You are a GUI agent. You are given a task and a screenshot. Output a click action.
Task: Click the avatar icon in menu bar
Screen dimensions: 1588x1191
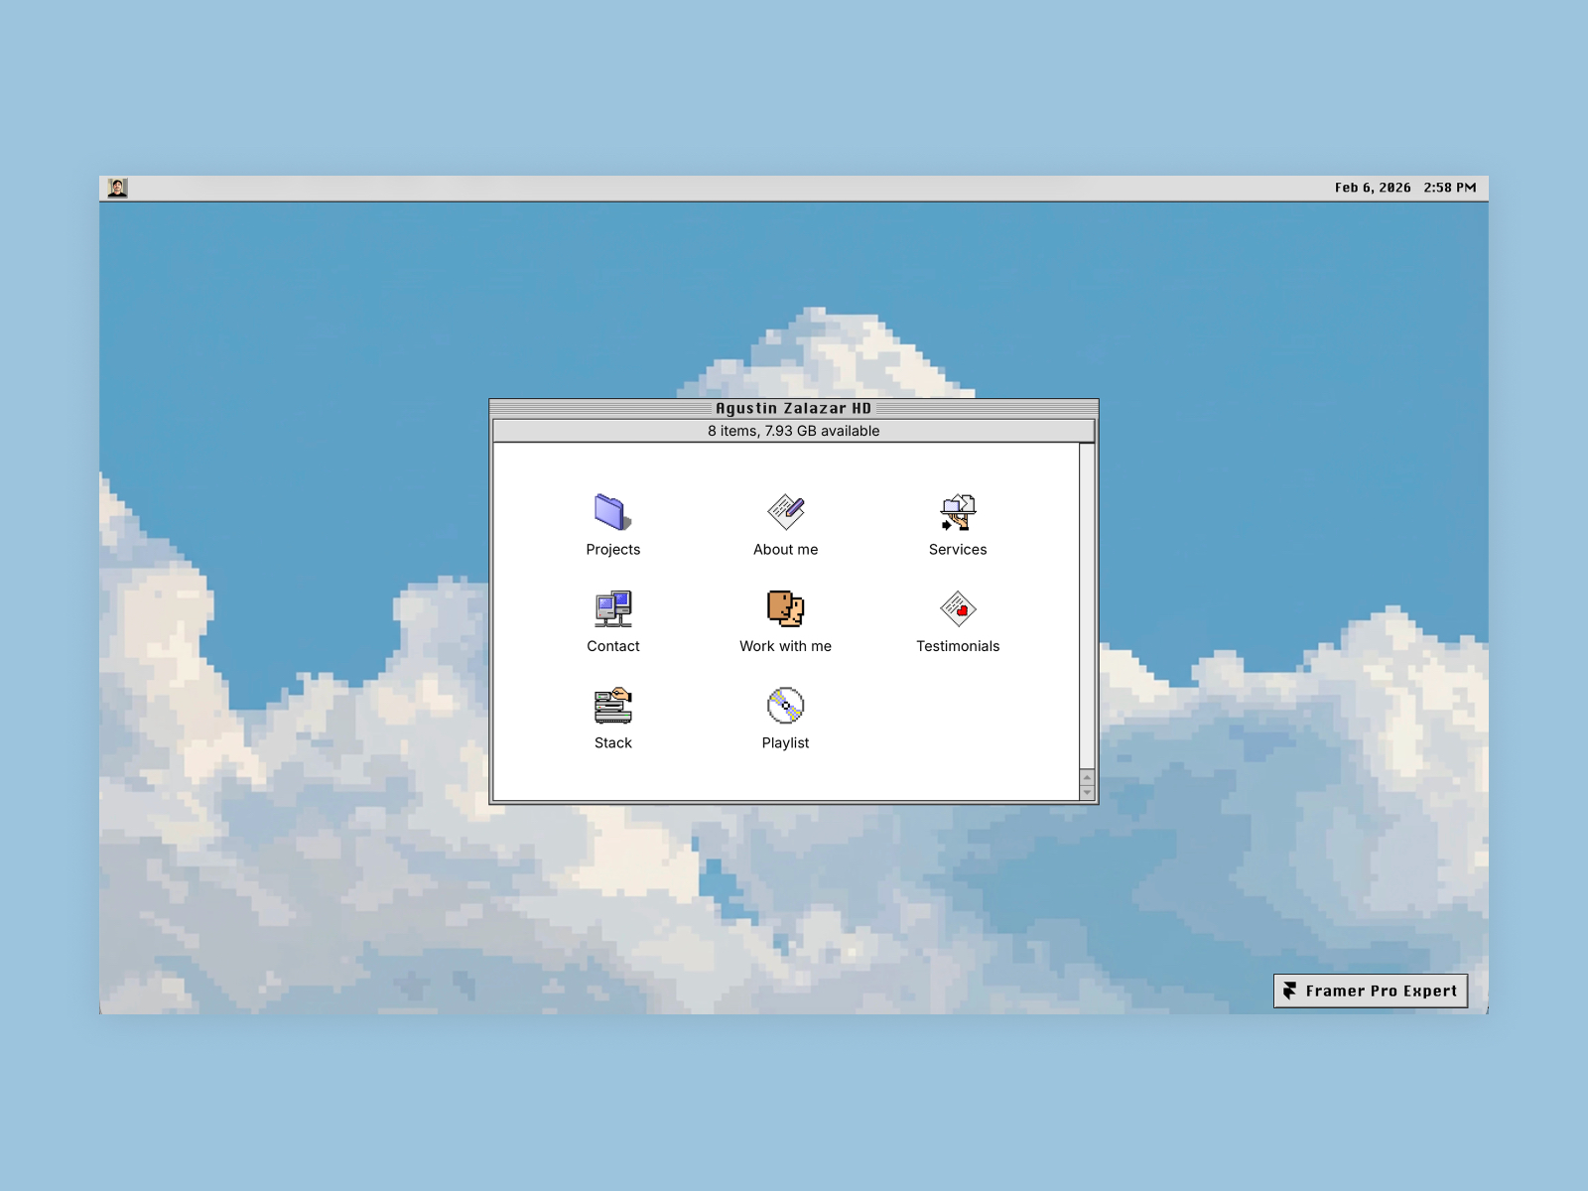coord(117,188)
